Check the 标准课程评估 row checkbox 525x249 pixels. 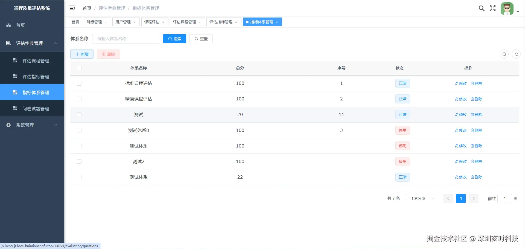tap(79, 83)
